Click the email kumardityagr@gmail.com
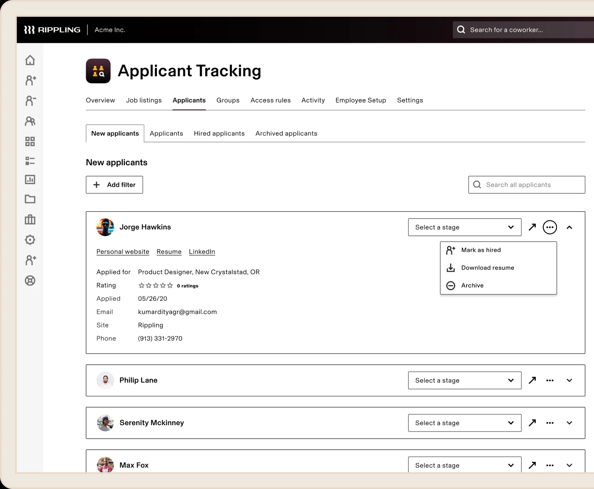This screenshot has height=489, width=594. pyautogui.click(x=177, y=312)
